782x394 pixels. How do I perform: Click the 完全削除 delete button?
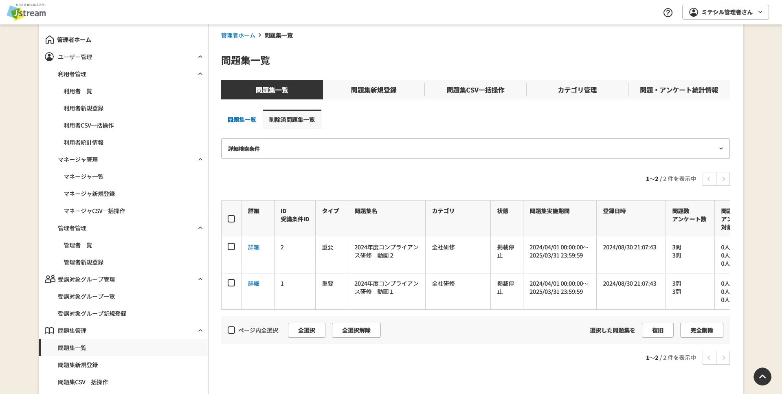coord(701,330)
